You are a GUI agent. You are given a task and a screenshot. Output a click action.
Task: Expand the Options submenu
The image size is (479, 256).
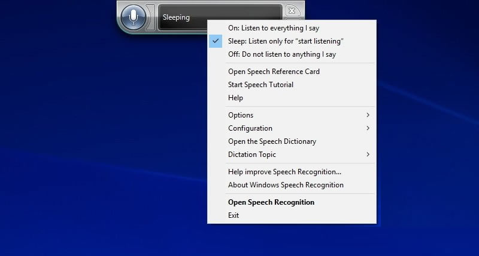tap(292, 115)
